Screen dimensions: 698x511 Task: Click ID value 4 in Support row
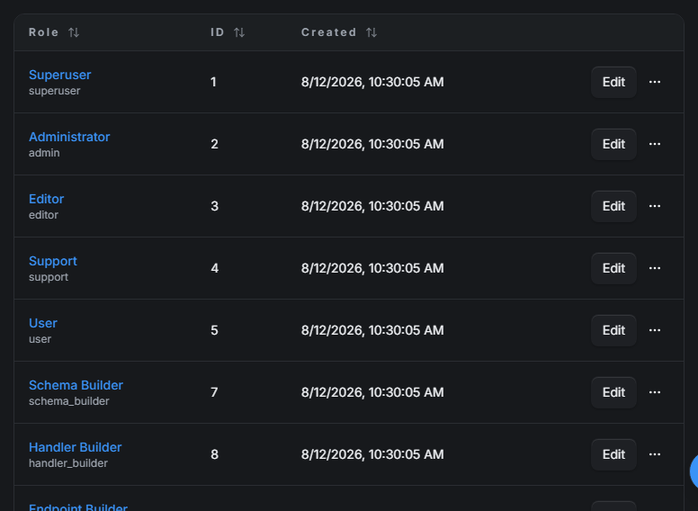click(x=214, y=268)
